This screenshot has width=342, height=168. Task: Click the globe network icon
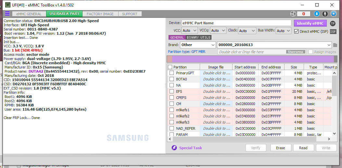click(293, 14)
